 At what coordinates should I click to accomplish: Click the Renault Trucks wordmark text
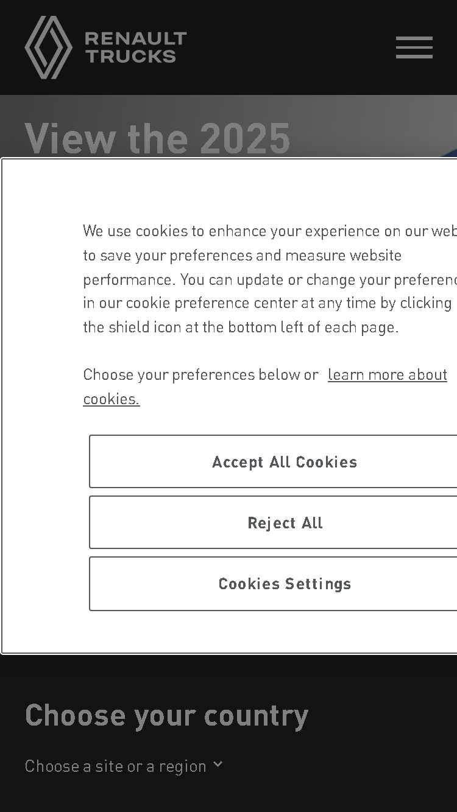[135, 47]
